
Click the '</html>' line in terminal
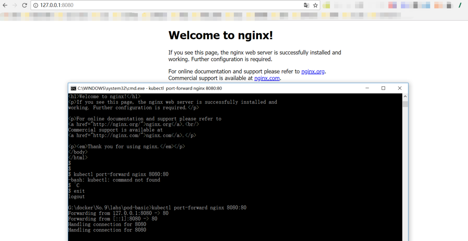(x=78, y=158)
